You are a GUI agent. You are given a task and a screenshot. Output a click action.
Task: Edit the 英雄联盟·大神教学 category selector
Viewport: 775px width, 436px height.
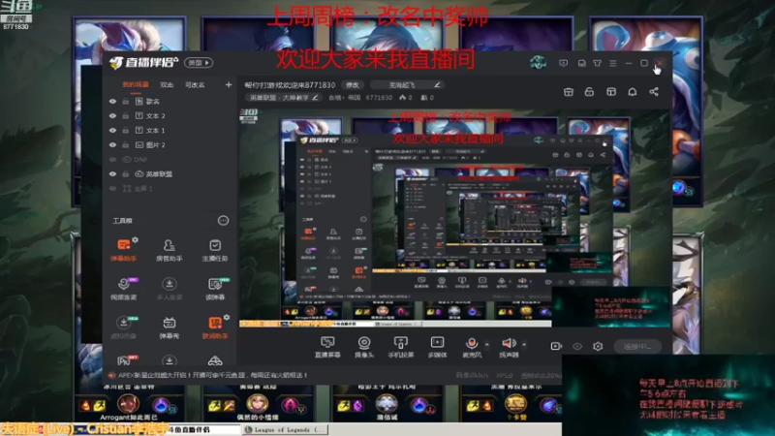pos(283,98)
